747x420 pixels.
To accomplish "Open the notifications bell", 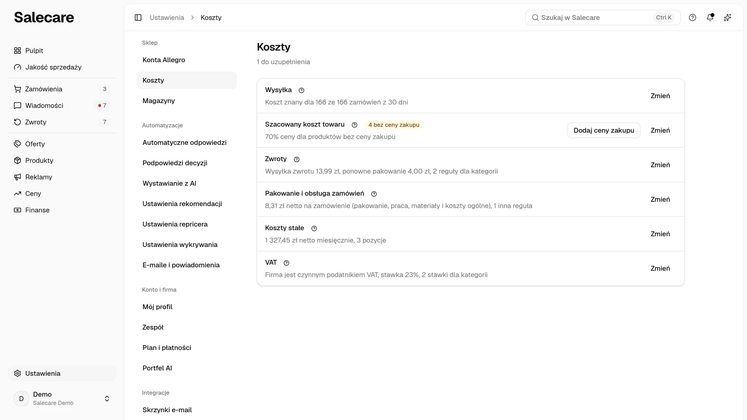I will pos(710,17).
